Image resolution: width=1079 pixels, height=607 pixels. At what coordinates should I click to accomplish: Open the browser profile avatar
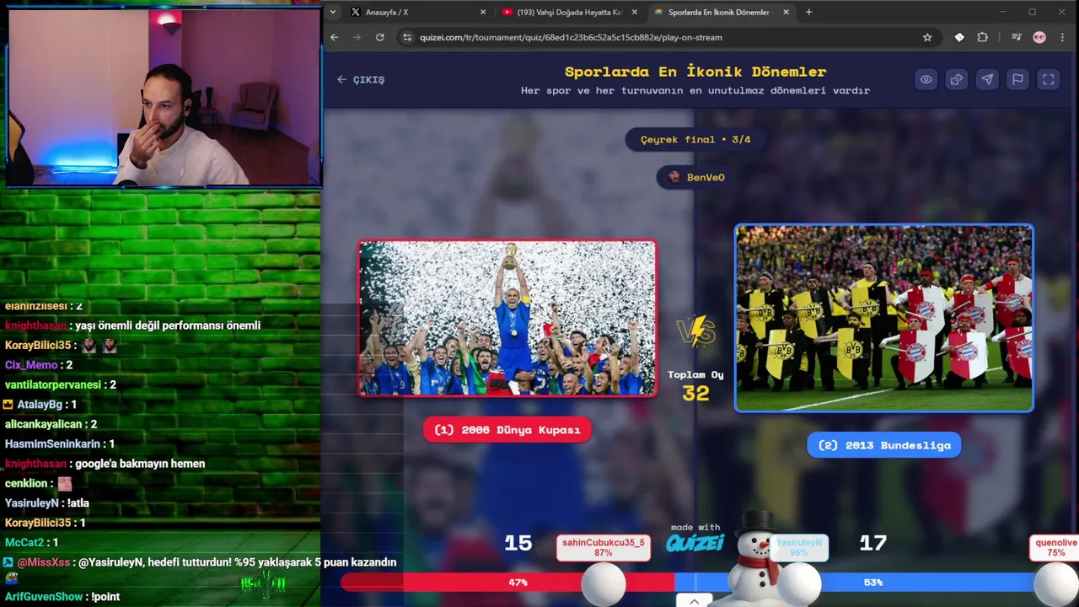click(x=1039, y=37)
